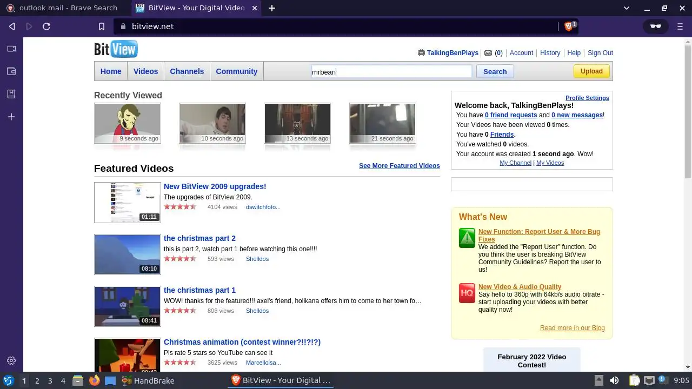Open the taskbar volume speaker icon
The height and width of the screenshot is (389, 692).
point(614,380)
